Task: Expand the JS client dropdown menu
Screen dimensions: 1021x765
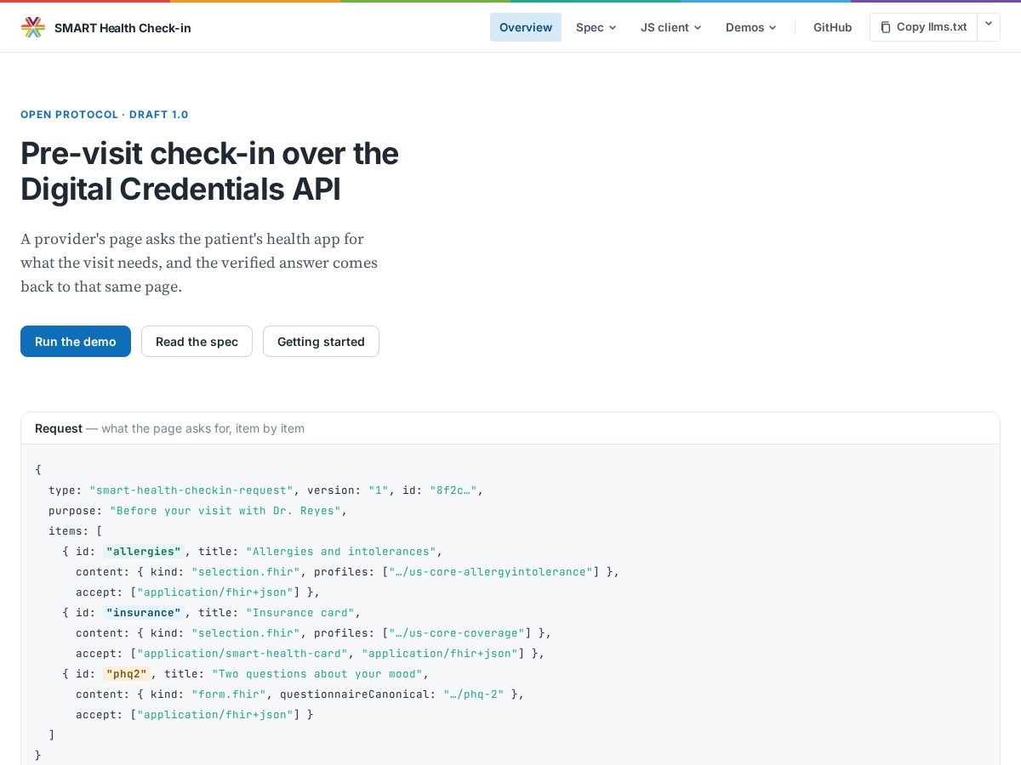Action: (670, 27)
